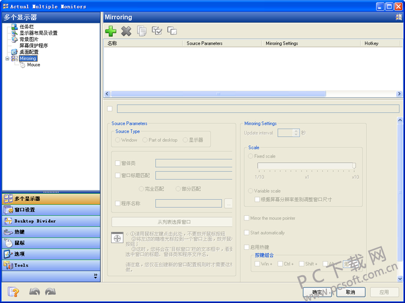Enable Start automatically checkbox
This screenshot has width=405, height=303.
(246, 233)
